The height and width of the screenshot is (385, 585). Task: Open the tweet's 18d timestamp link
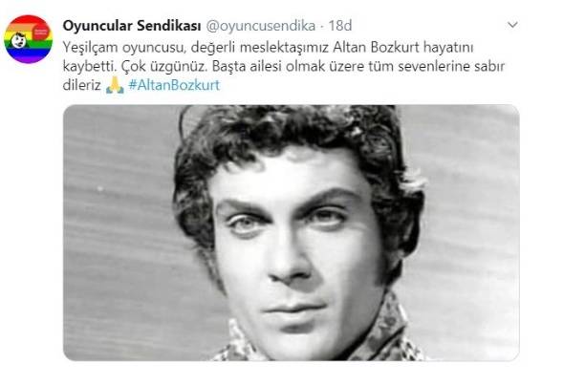[x=340, y=26]
